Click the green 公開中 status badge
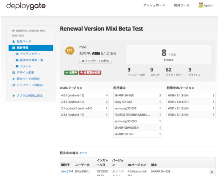The image size is (218, 176). (69, 72)
